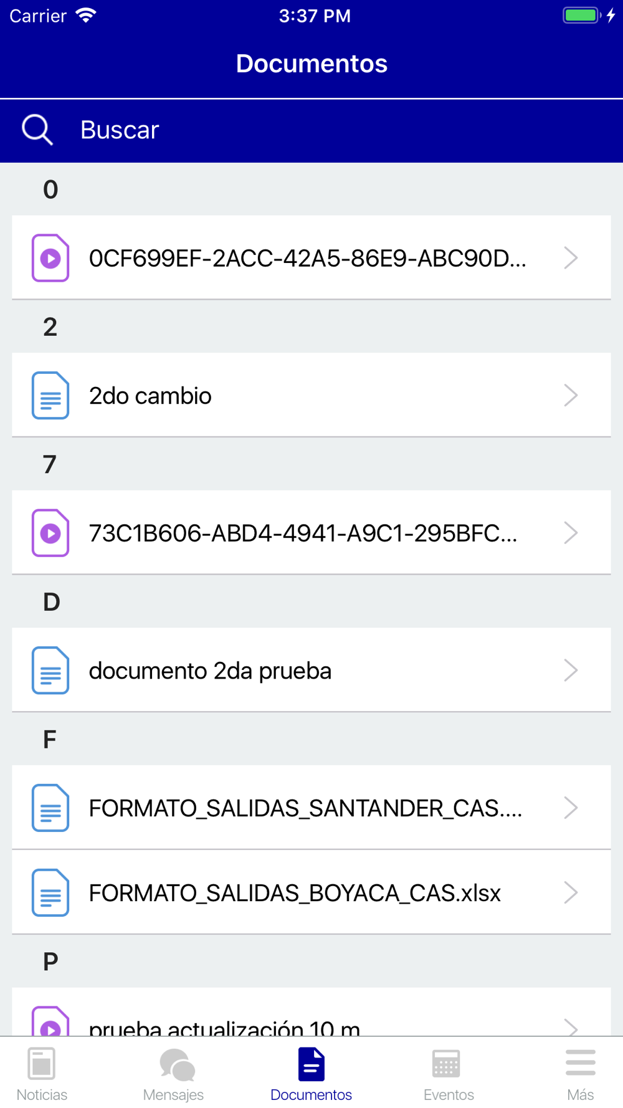Click file icon for FORMATO_SALIDAS_BOYACA_CAS.xlsx
The width and height of the screenshot is (623, 1108).
(x=50, y=893)
